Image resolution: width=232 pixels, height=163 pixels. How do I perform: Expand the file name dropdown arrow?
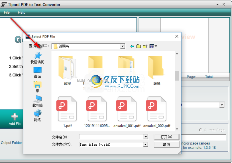click(146, 137)
